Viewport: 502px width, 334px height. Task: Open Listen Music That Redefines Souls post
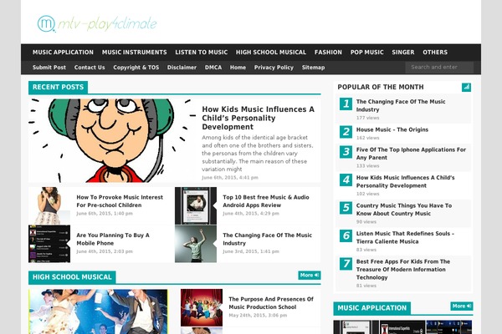405,237
